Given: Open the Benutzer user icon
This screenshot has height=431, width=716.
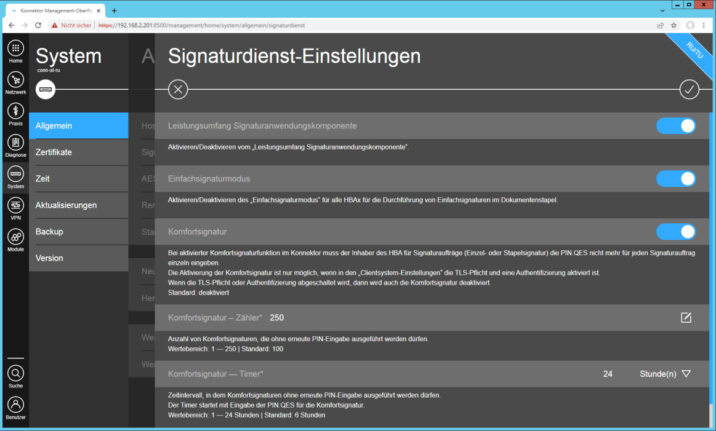Looking at the screenshot, I should tap(15, 405).
